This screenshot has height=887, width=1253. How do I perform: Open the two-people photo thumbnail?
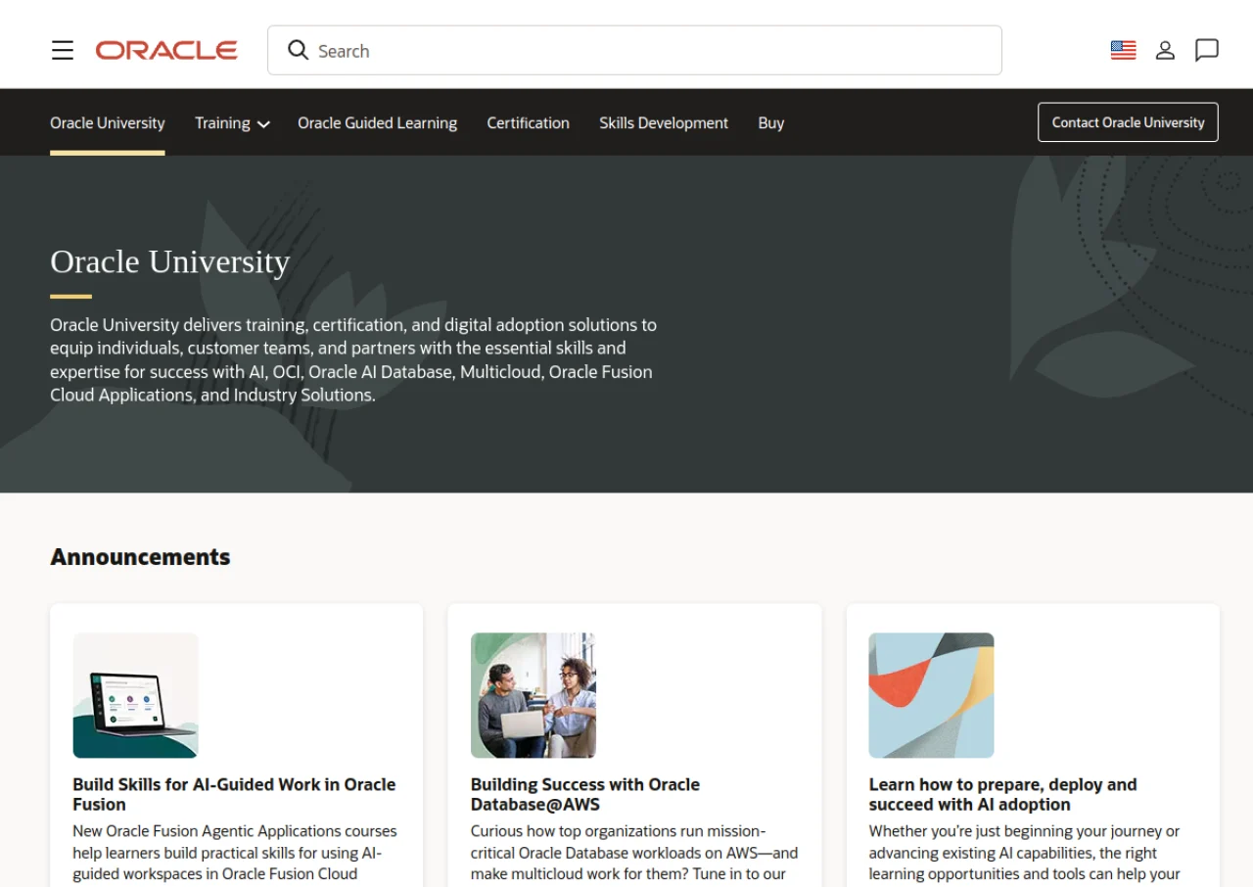tap(534, 695)
